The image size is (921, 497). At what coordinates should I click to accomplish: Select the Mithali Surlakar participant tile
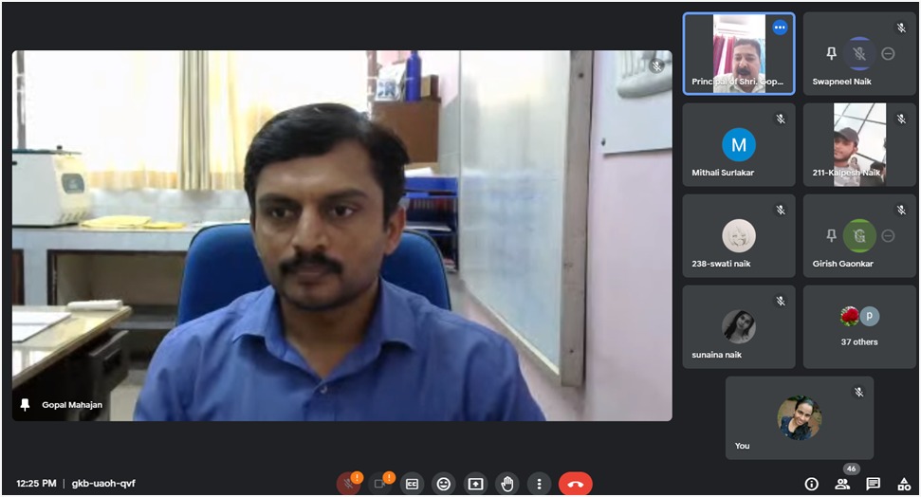tap(739, 145)
